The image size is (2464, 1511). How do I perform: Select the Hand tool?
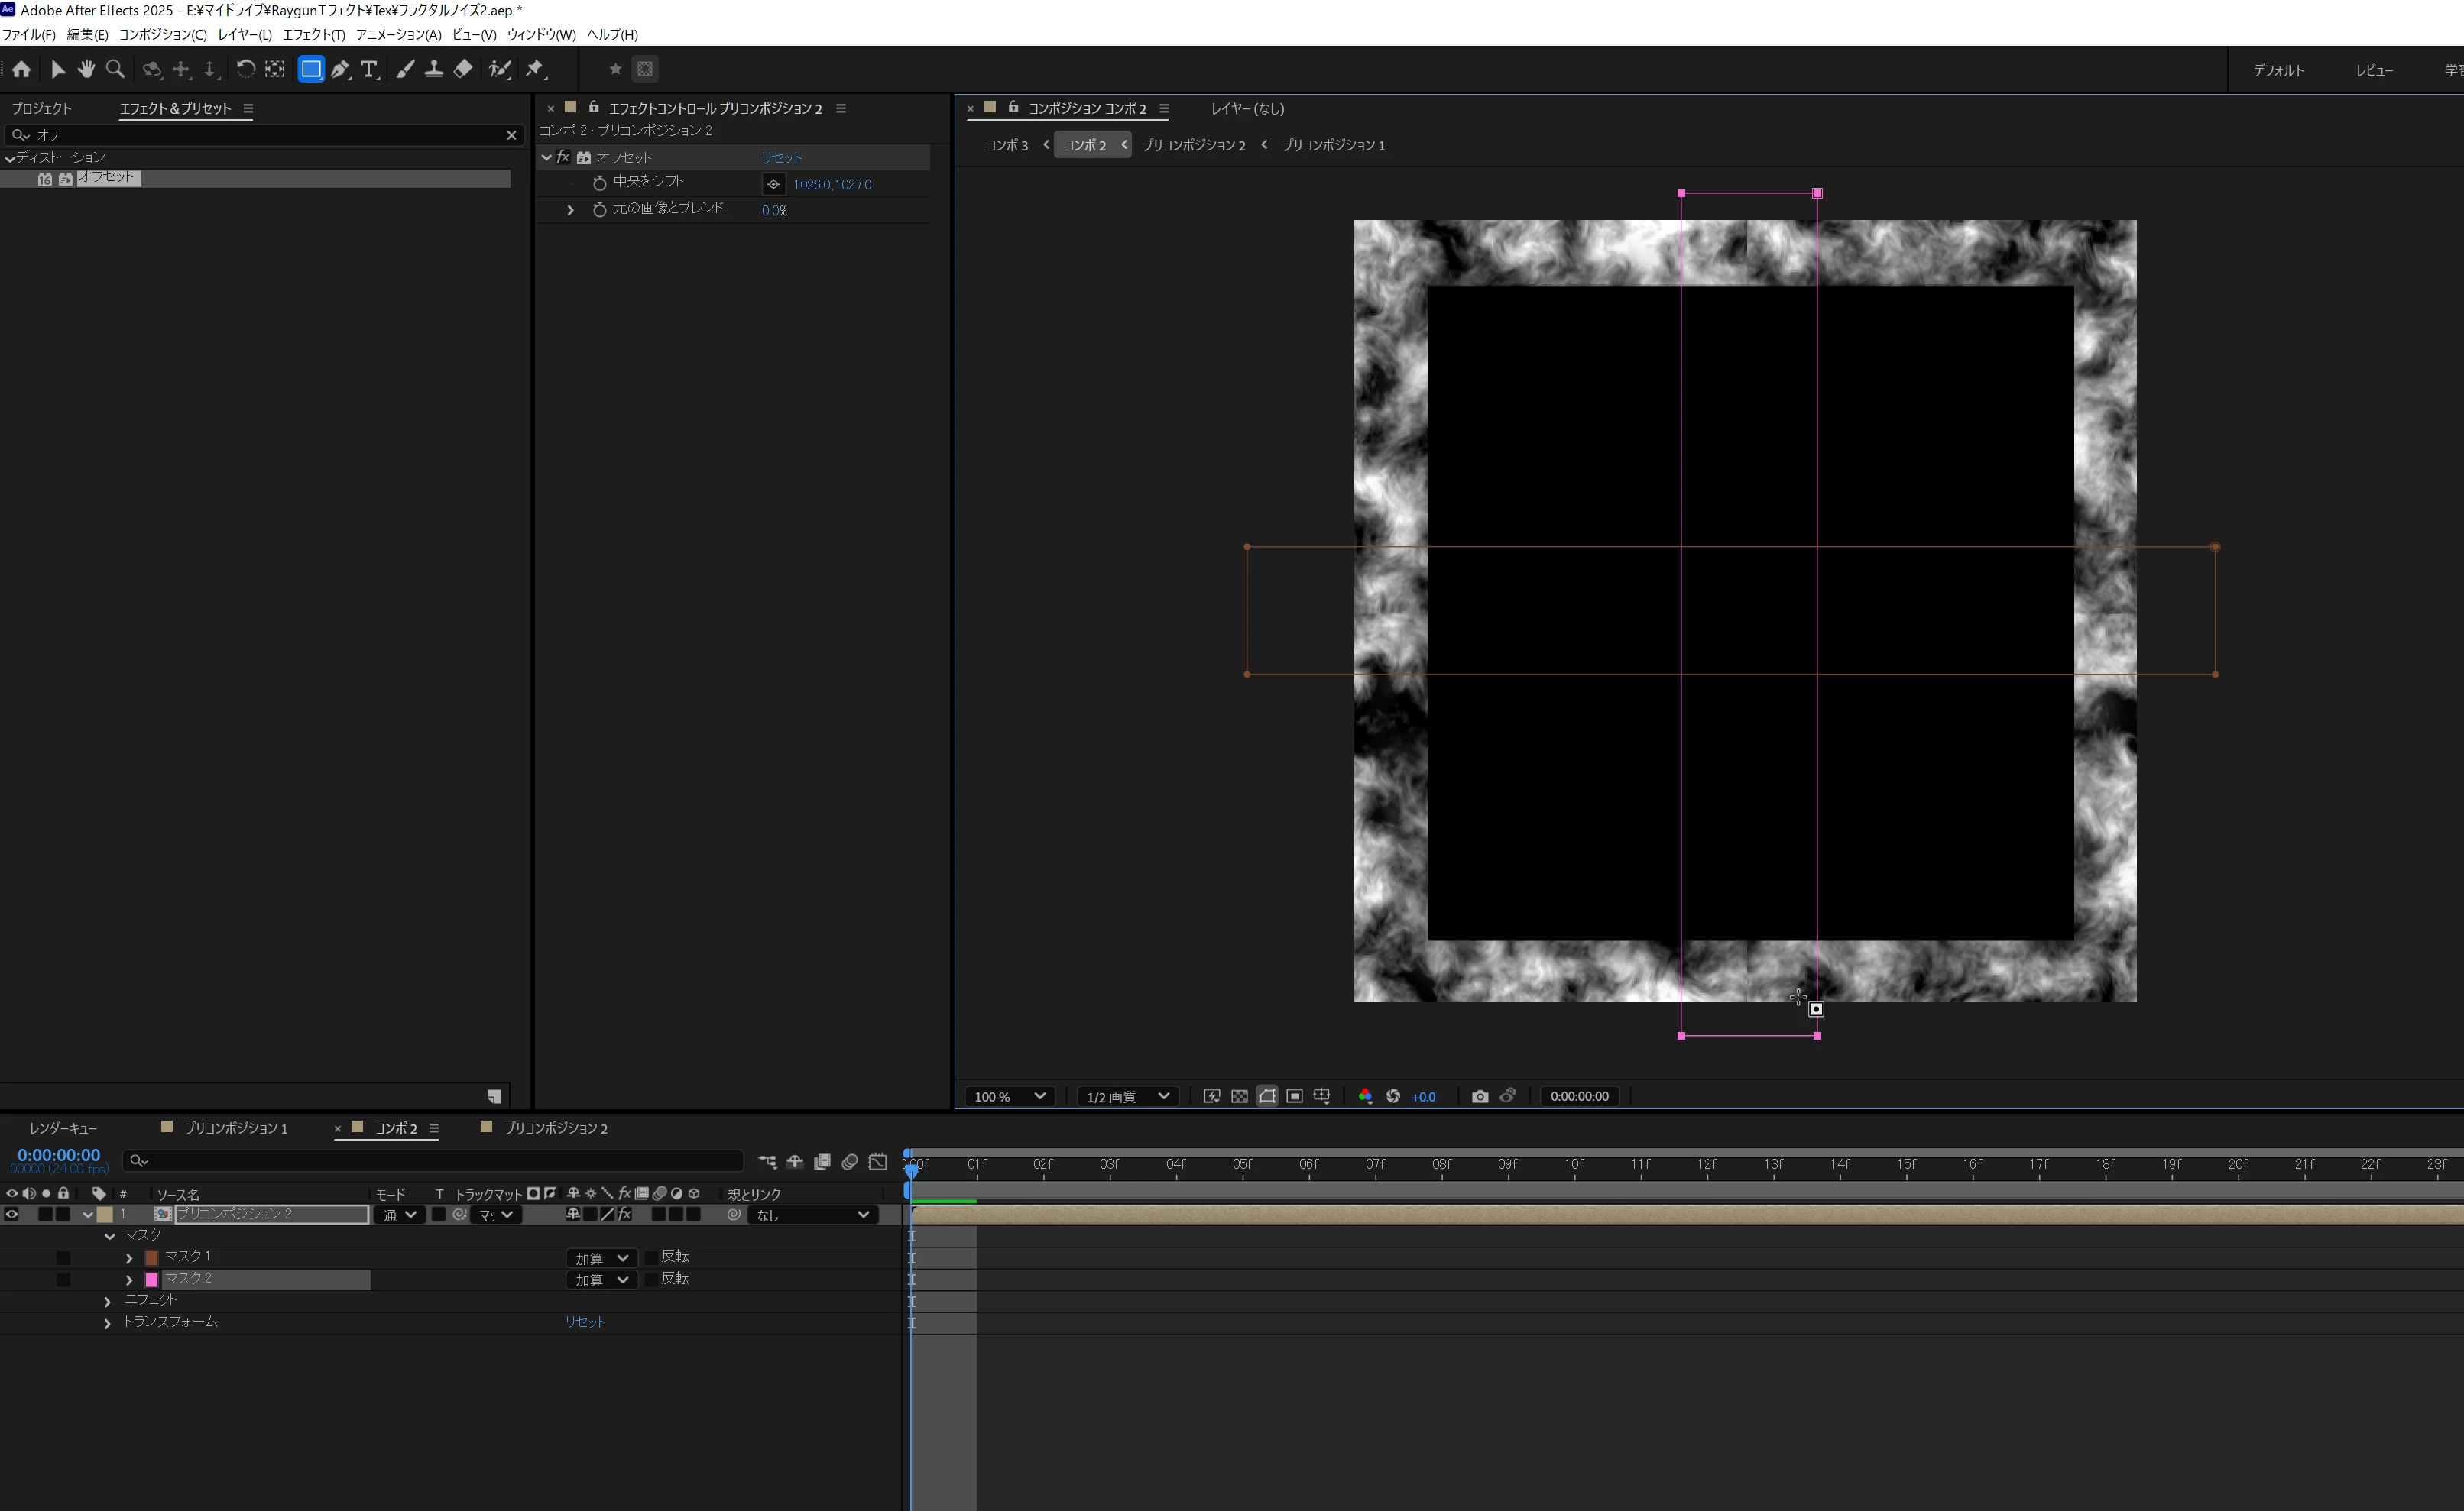(86, 69)
